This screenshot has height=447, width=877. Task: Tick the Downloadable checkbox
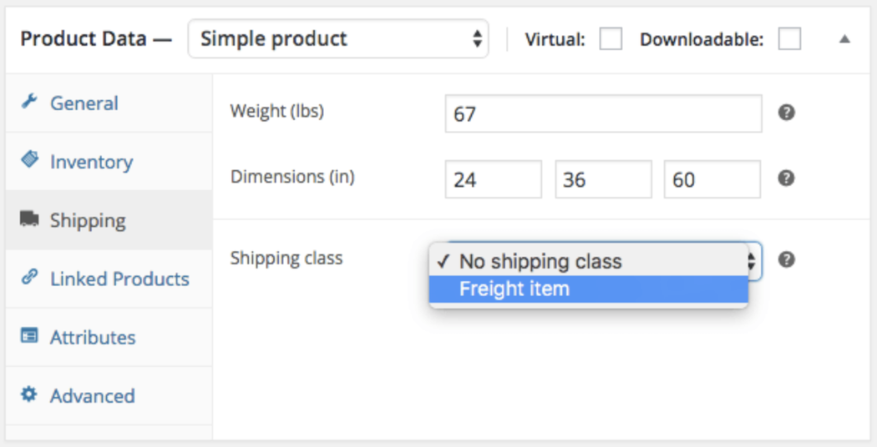click(789, 39)
